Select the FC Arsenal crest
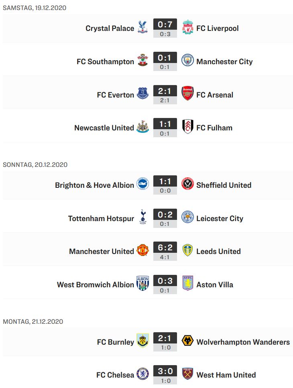This screenshot has width=293, height=388. pyautogui.click(x=187, y=94)
